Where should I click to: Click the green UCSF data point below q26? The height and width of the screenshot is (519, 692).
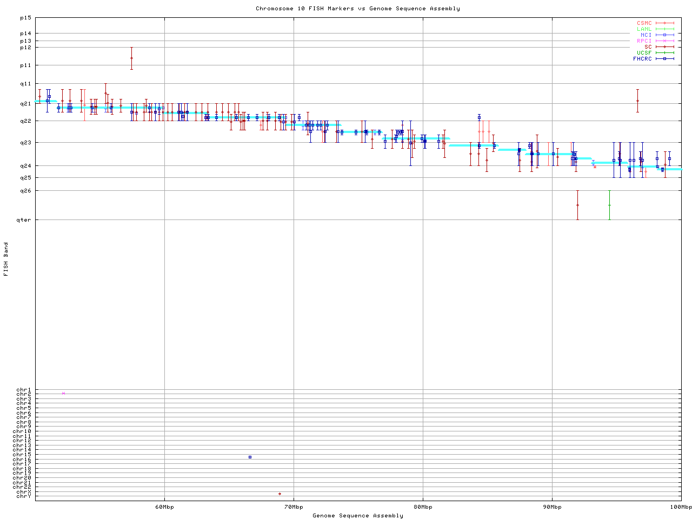coord(609,205)
